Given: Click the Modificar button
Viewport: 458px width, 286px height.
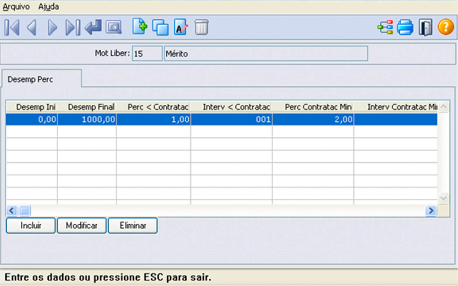Looking at the screenshot, I should tap(82, 226).
